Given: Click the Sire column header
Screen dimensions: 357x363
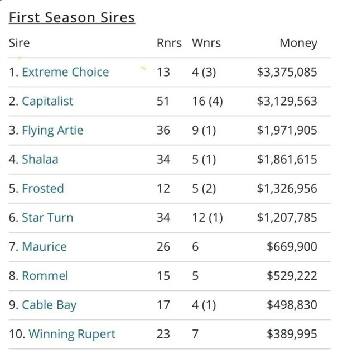Looking at the screenshot, I should click(x=19, y=43).
